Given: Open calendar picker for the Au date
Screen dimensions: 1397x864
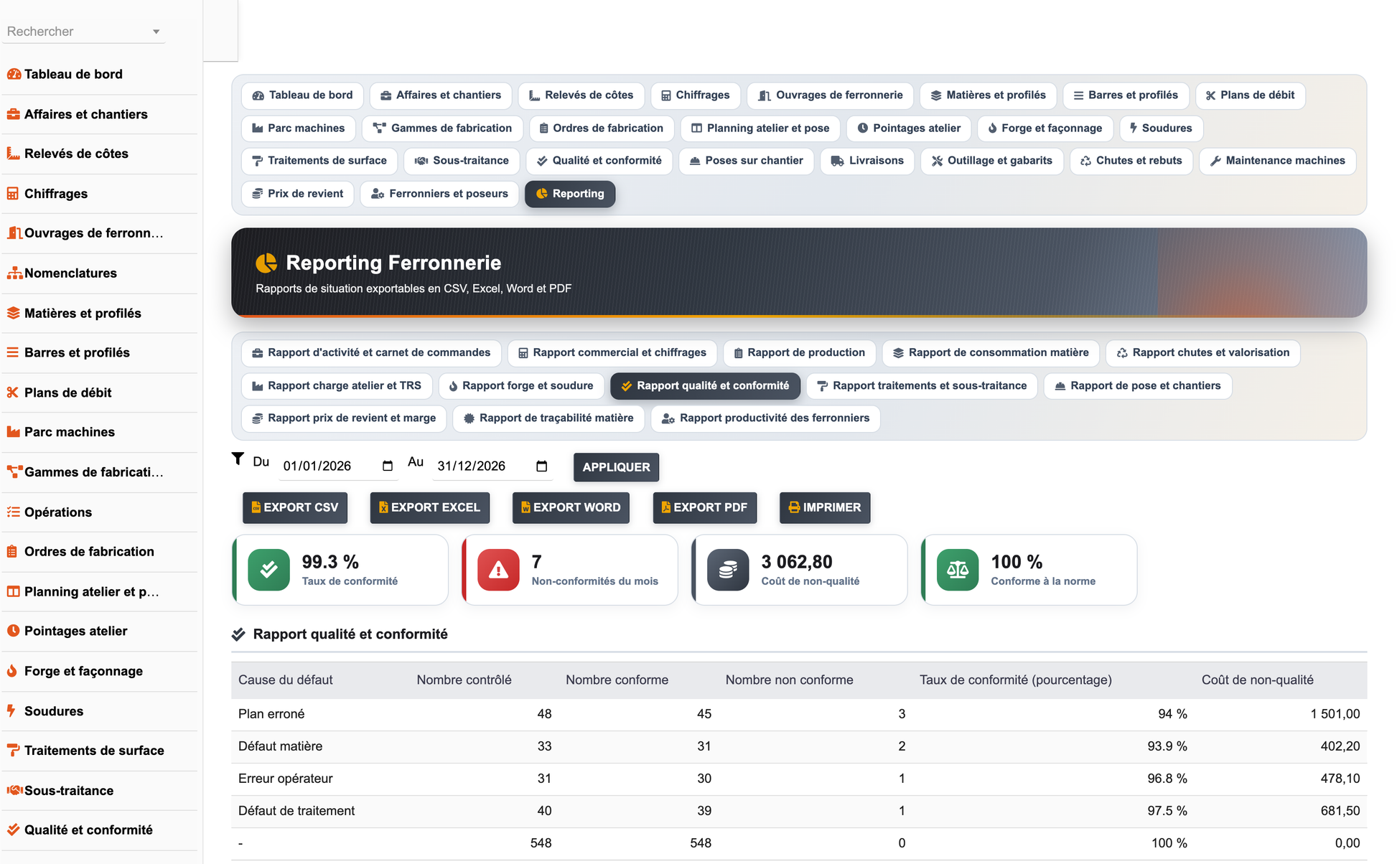Looking at the screenshot, I should point(542,466).
